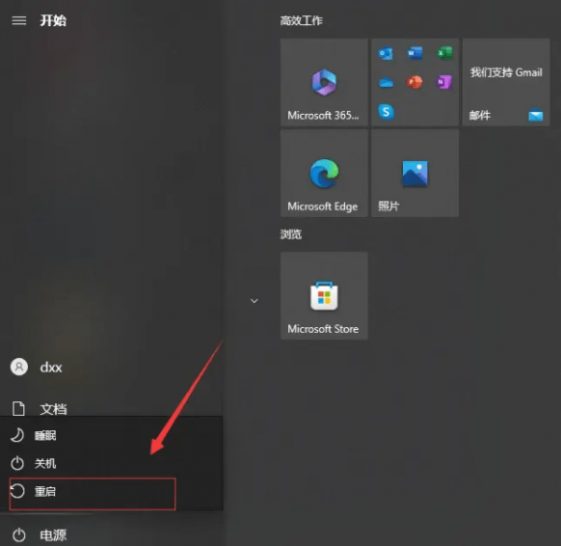Expand the chevron arrow beside tile area
Image resolution: width=561 pixels, height=546 pixels.
(x=254, y=301)
